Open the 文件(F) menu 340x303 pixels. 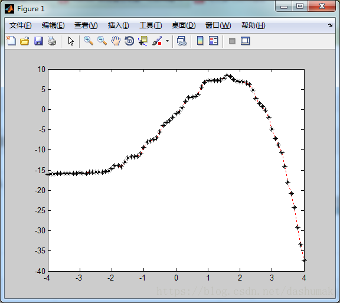coord(21,25)
